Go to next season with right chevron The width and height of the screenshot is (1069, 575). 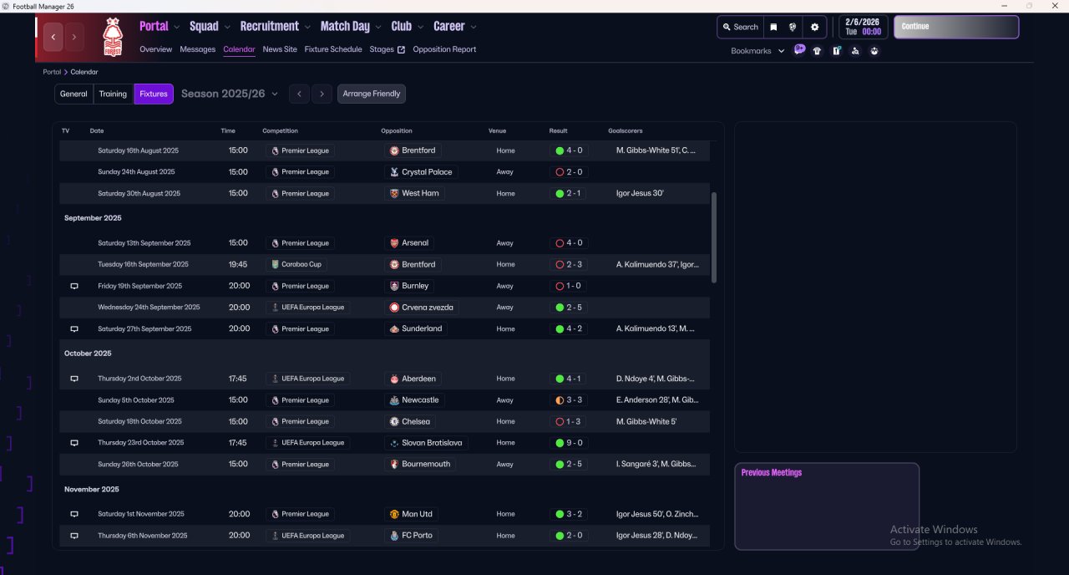(x=322, y=94)
